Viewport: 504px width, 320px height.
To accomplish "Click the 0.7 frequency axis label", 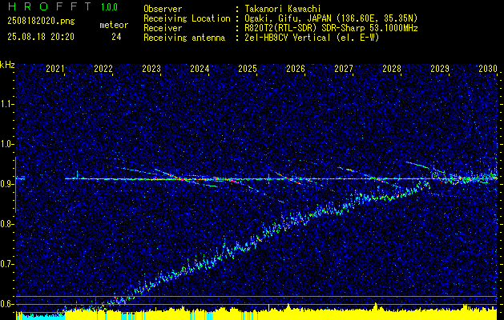I will 7,264.
